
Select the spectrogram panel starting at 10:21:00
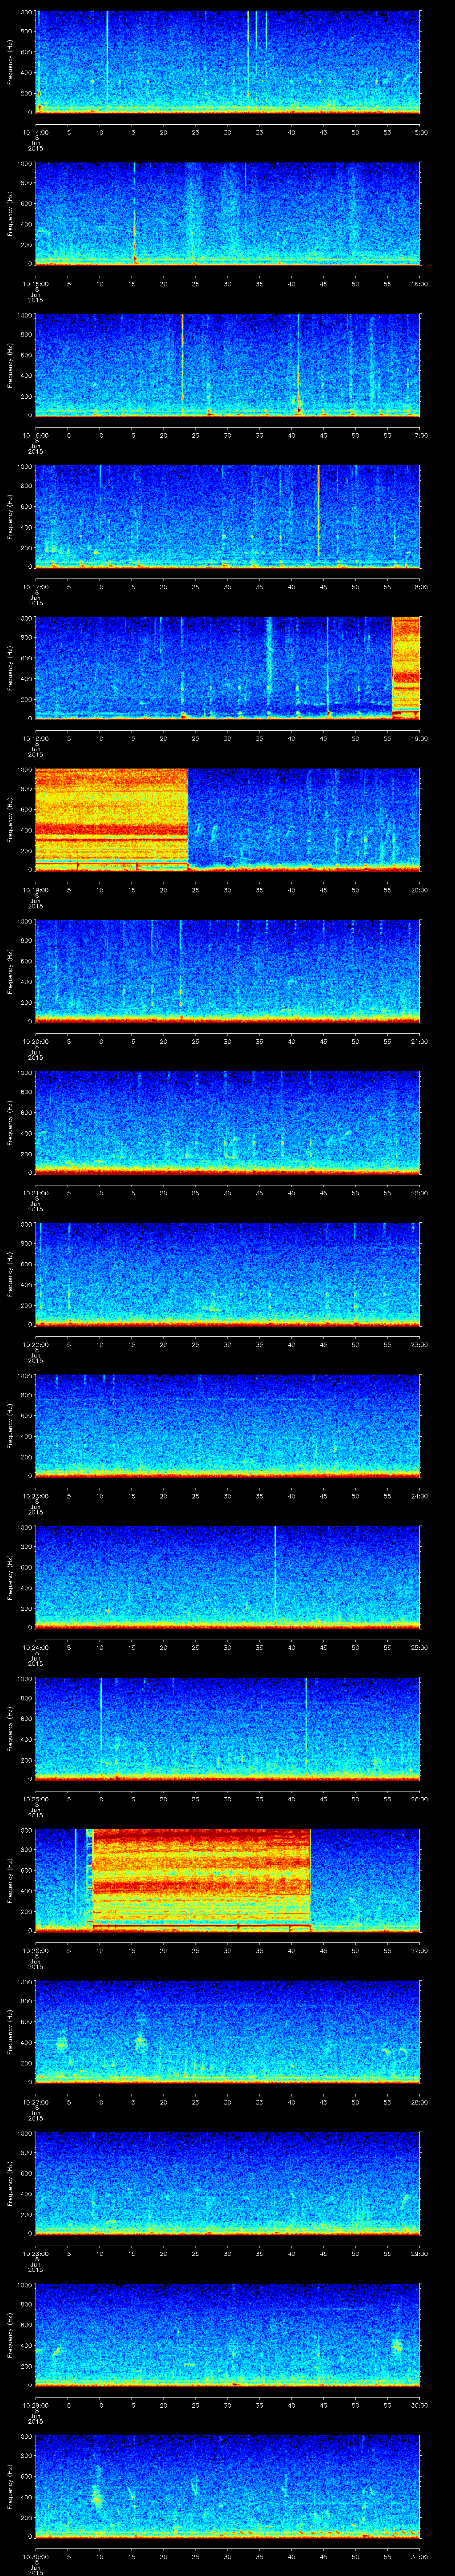point(228,1123)
